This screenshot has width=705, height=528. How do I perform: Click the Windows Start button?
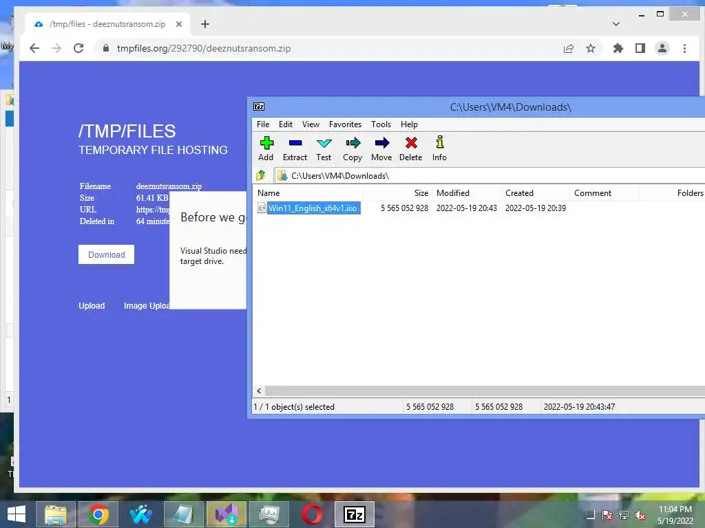pos(17,514)
